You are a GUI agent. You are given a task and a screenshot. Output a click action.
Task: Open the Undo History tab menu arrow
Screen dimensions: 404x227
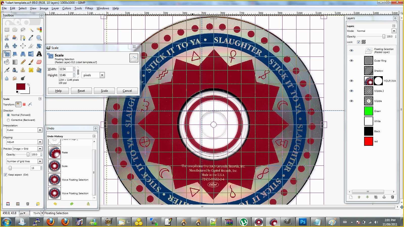tap(94, 136)
